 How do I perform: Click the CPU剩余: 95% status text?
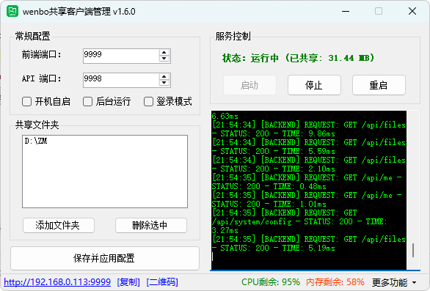[x=270, y=282]
